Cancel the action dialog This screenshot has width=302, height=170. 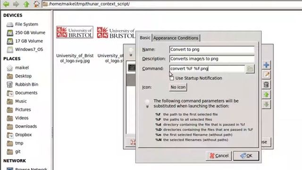[218, 156]
